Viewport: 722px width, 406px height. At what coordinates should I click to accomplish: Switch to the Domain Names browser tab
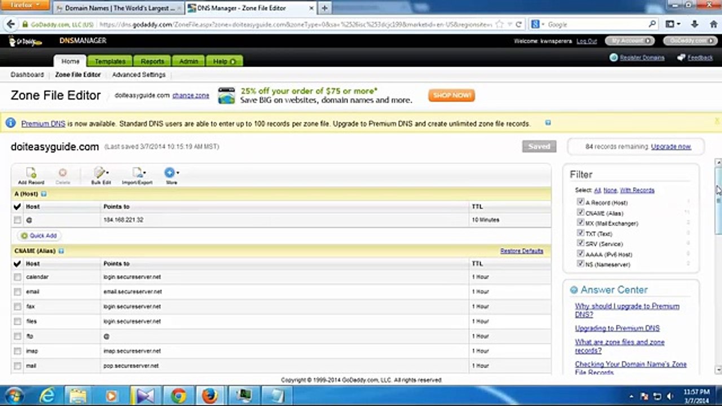(118, 8)
